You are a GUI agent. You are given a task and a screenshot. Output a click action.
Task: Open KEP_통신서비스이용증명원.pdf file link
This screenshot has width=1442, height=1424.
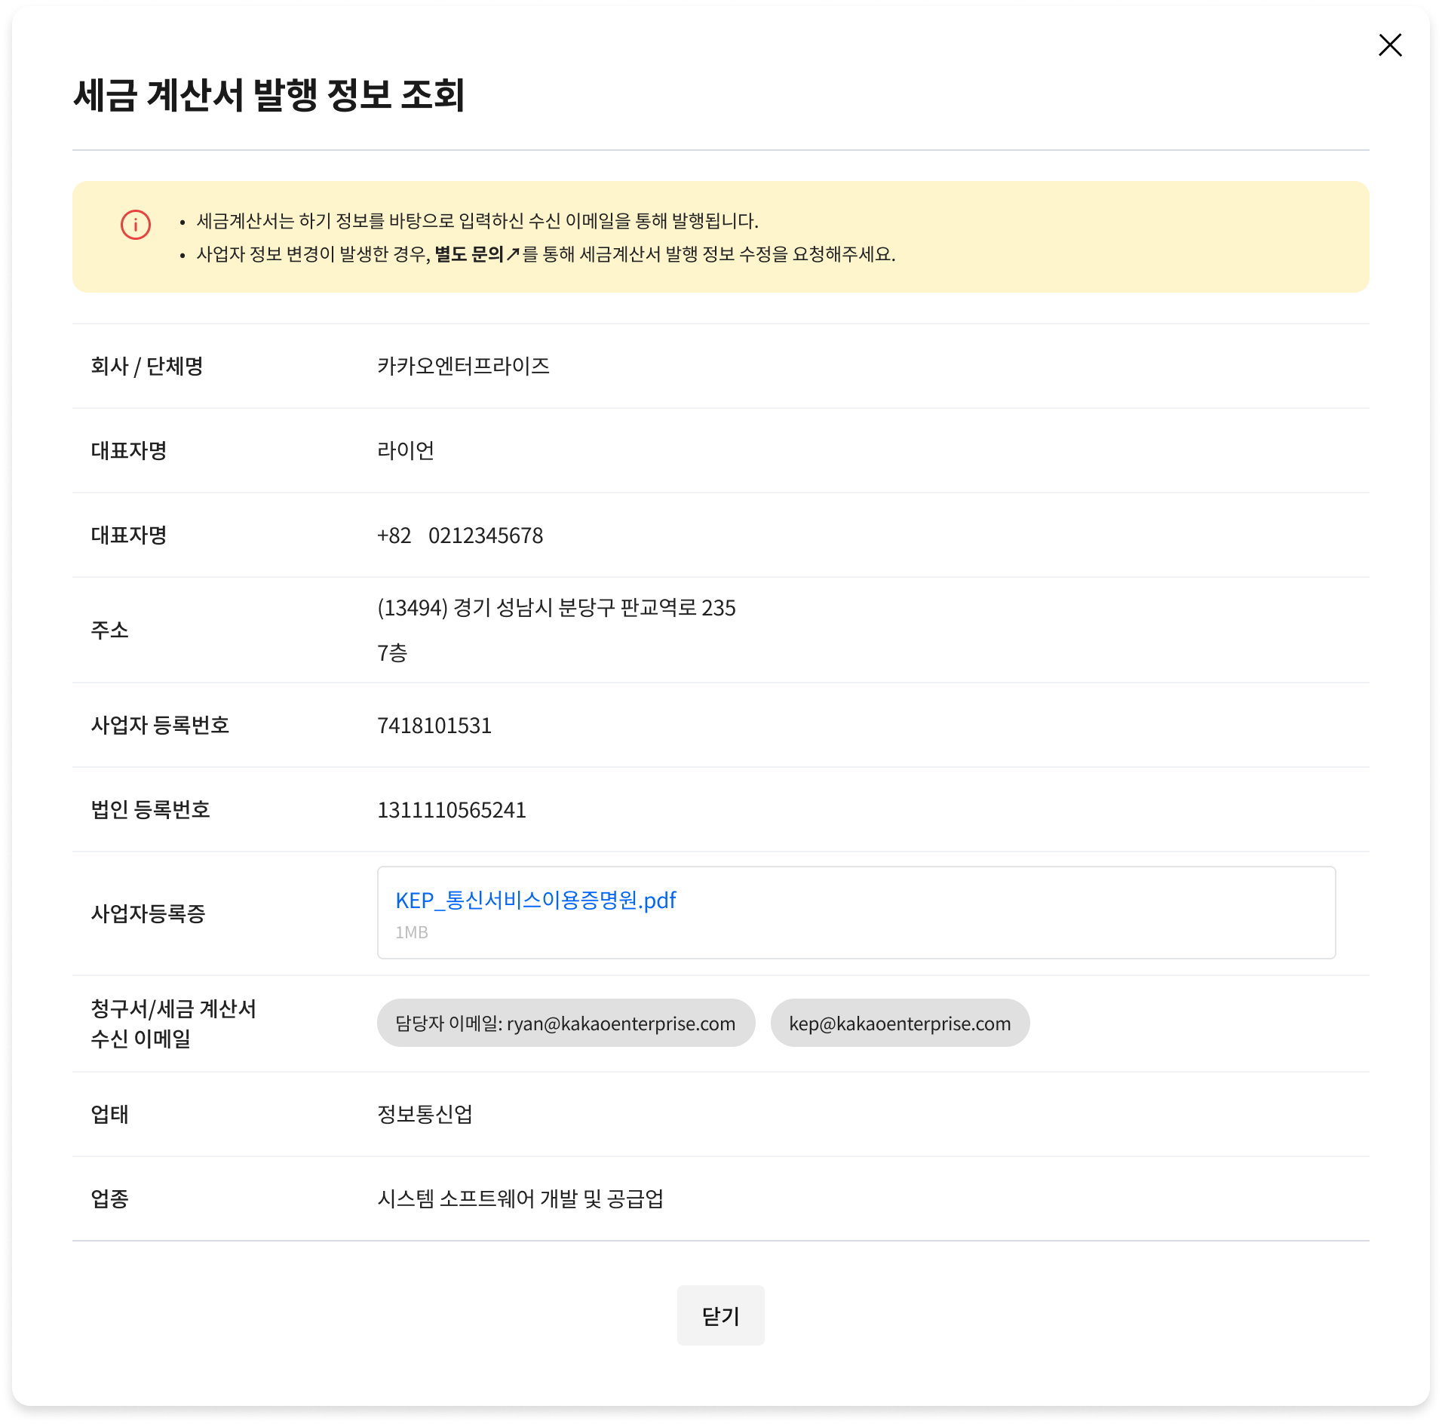point(535,901)
